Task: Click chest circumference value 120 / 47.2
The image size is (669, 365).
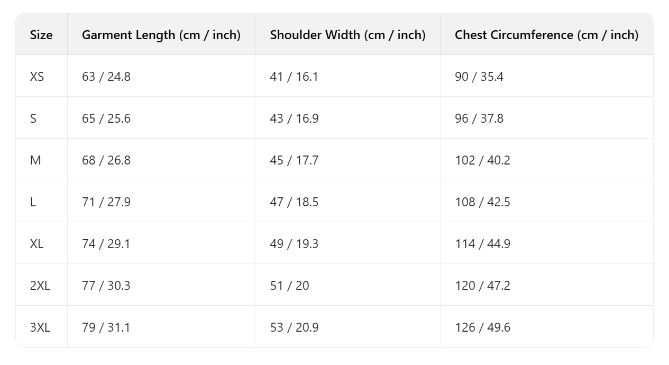Action: click(482, 286)
